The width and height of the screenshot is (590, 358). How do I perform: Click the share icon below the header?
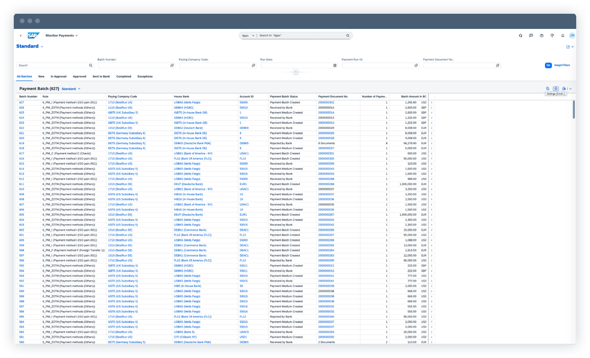pos(568,46)
